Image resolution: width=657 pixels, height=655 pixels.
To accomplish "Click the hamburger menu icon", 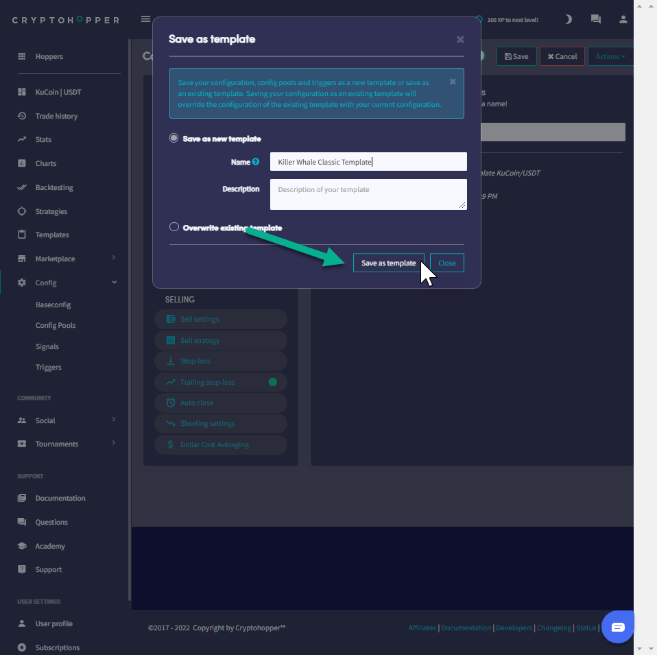I will [x=145, y=19].
